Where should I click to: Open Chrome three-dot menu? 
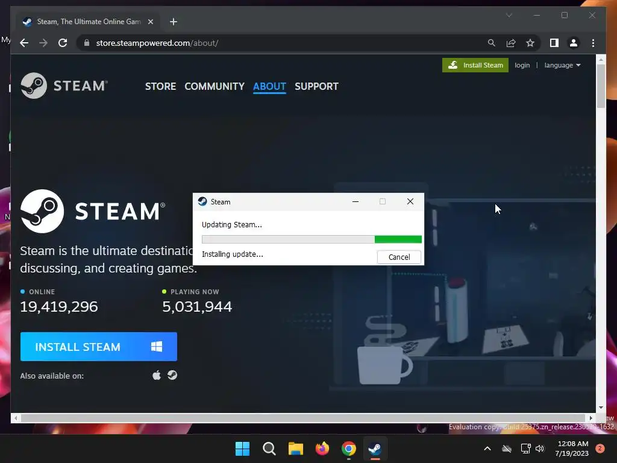593,43
